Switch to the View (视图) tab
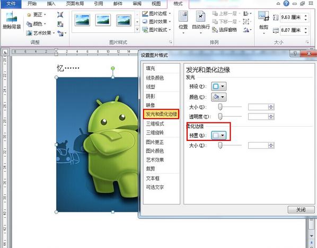The image size is (317, 248). [156, 4]
